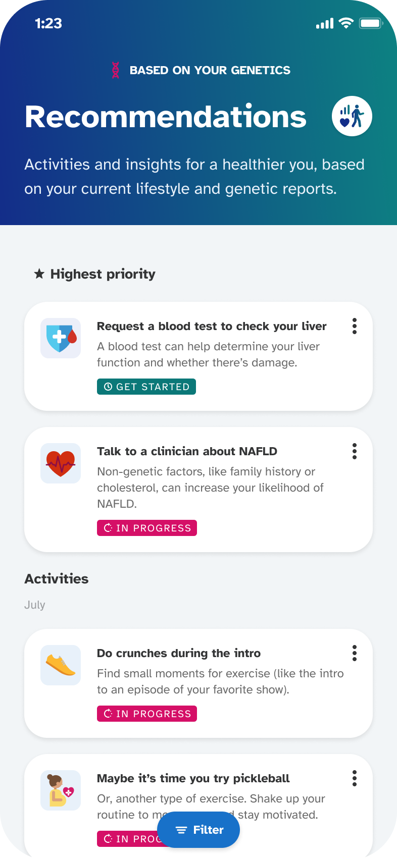The height and width of the screenshot is (860, 397).
Task: Click the sneaker icon on the crunches card
Action: tap(61, 665)
